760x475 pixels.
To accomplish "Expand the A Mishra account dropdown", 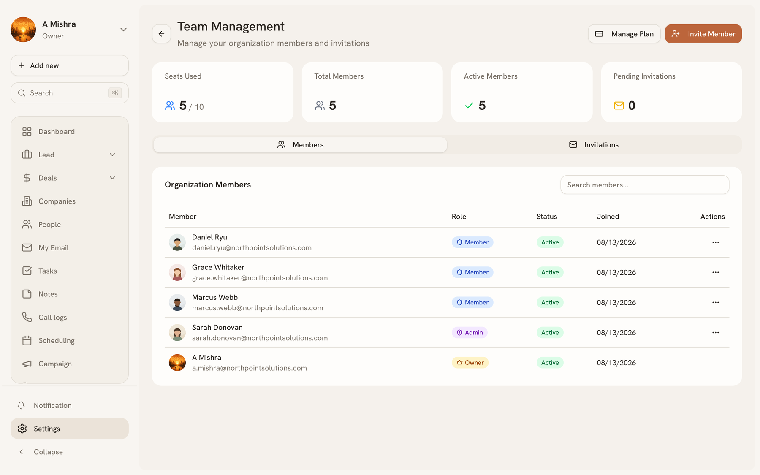I will coord(123,30).
